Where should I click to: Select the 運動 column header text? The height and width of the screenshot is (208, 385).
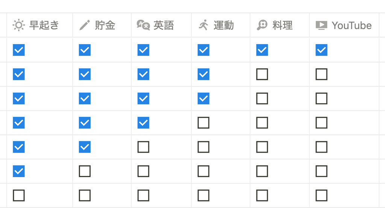point(223,25)
